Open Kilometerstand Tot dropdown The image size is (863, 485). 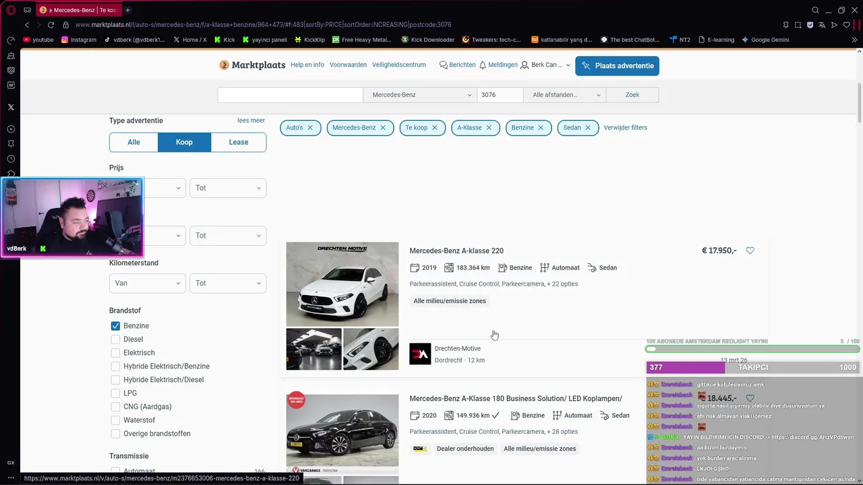228,283
